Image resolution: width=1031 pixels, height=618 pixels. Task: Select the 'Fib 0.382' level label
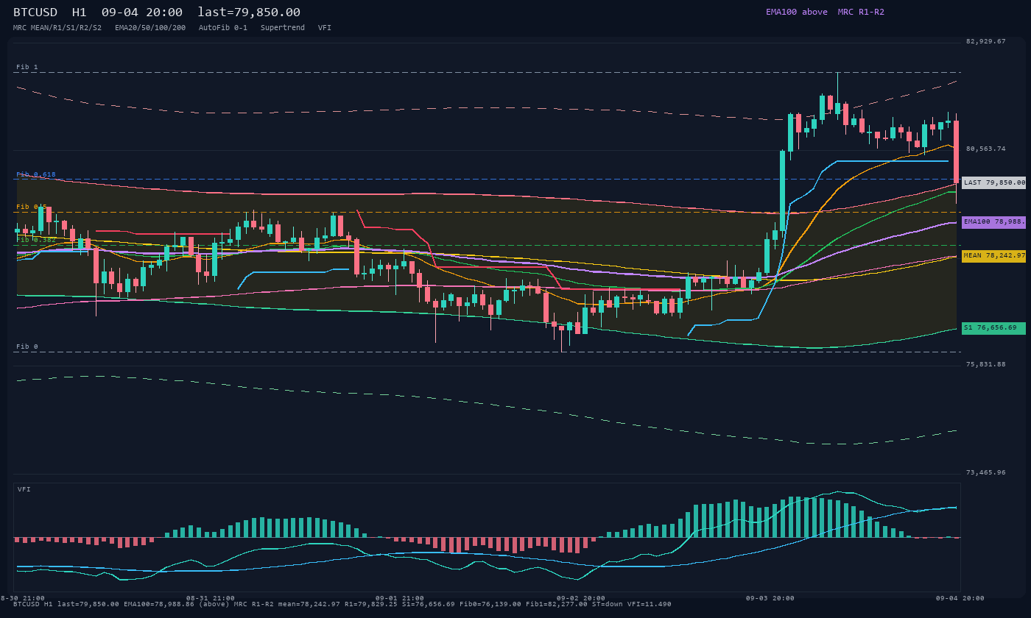point(36,240)
